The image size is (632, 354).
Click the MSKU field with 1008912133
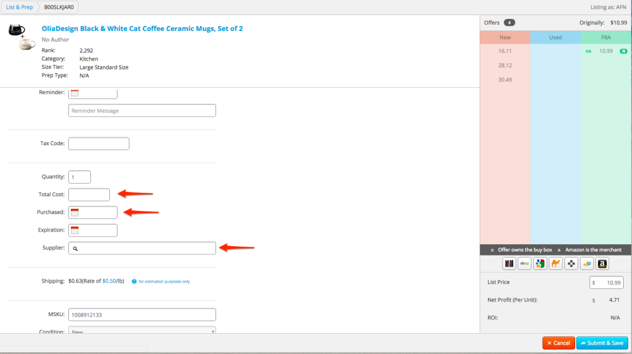point(142,315)
